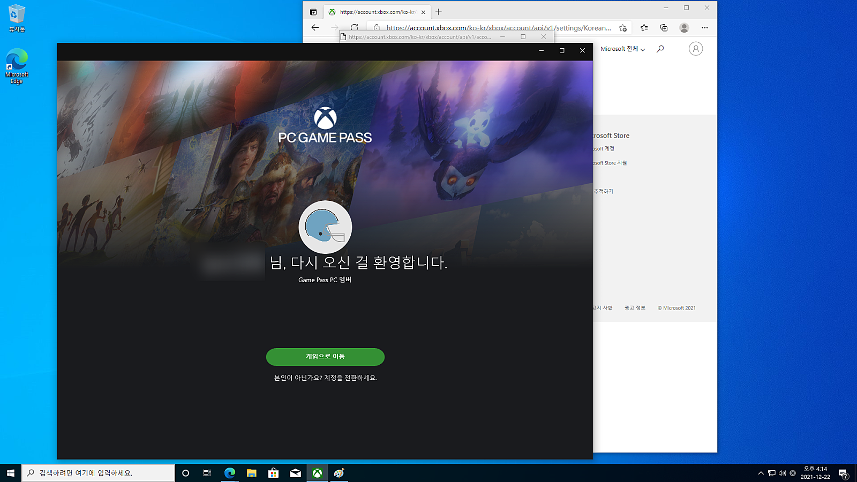Refresh the page in Edge
857x482 pixels.
pyautogui.click(x=354, y=27)
